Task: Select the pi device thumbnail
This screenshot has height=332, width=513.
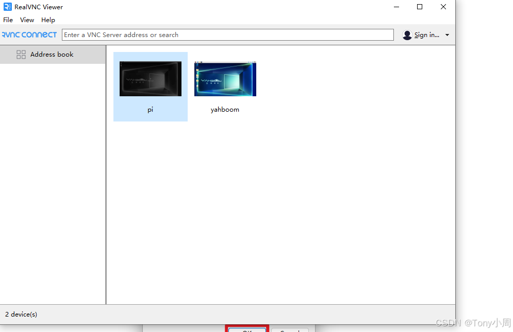Action: click(x=151, y=79)
